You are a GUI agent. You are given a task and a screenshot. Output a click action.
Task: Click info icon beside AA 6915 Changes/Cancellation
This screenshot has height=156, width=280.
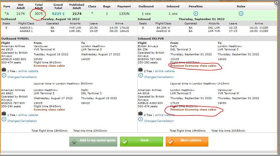pyautogui.click(x=4, y=75)
